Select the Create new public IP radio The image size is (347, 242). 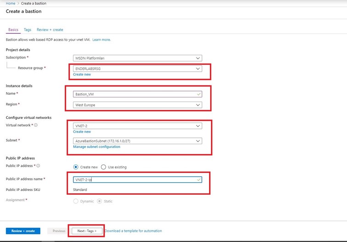(x=76, y=167)
